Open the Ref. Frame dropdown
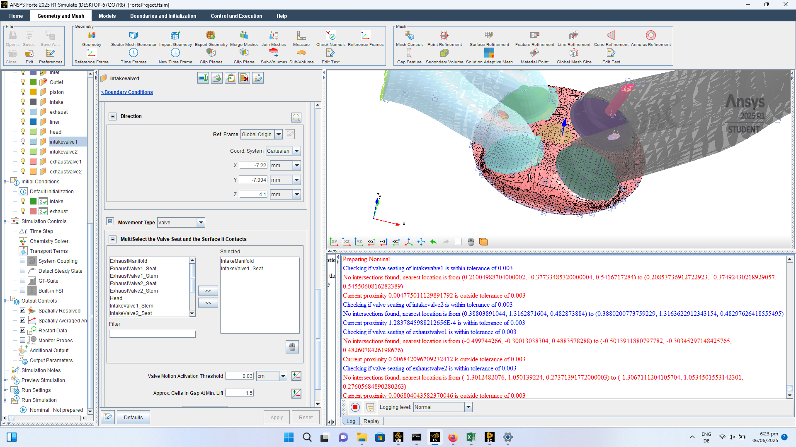796x447 pixels. [x=279, y=135]
